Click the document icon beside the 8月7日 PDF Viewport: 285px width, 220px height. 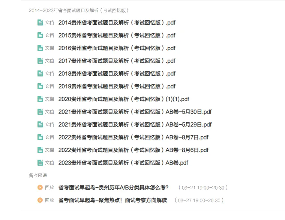40,137
